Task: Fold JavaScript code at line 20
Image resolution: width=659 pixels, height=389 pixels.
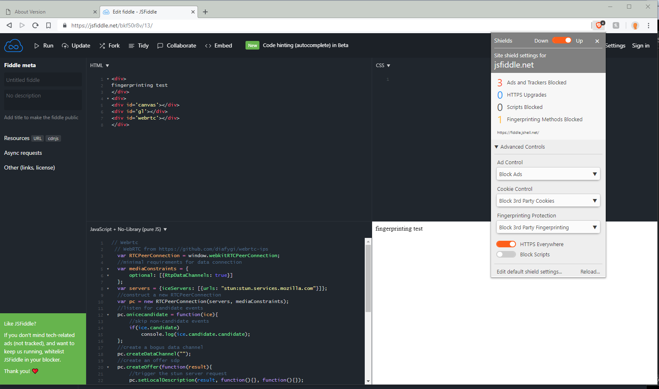Action: click(108, 367)
